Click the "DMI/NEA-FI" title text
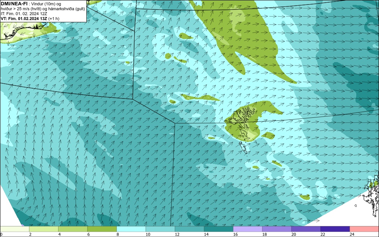The width and height of the screenshot is (379, 237). [14, 4]
